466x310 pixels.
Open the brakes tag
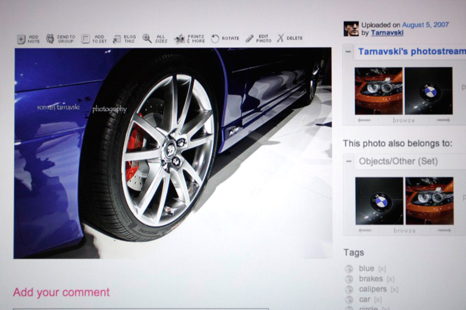click(371, 279)
